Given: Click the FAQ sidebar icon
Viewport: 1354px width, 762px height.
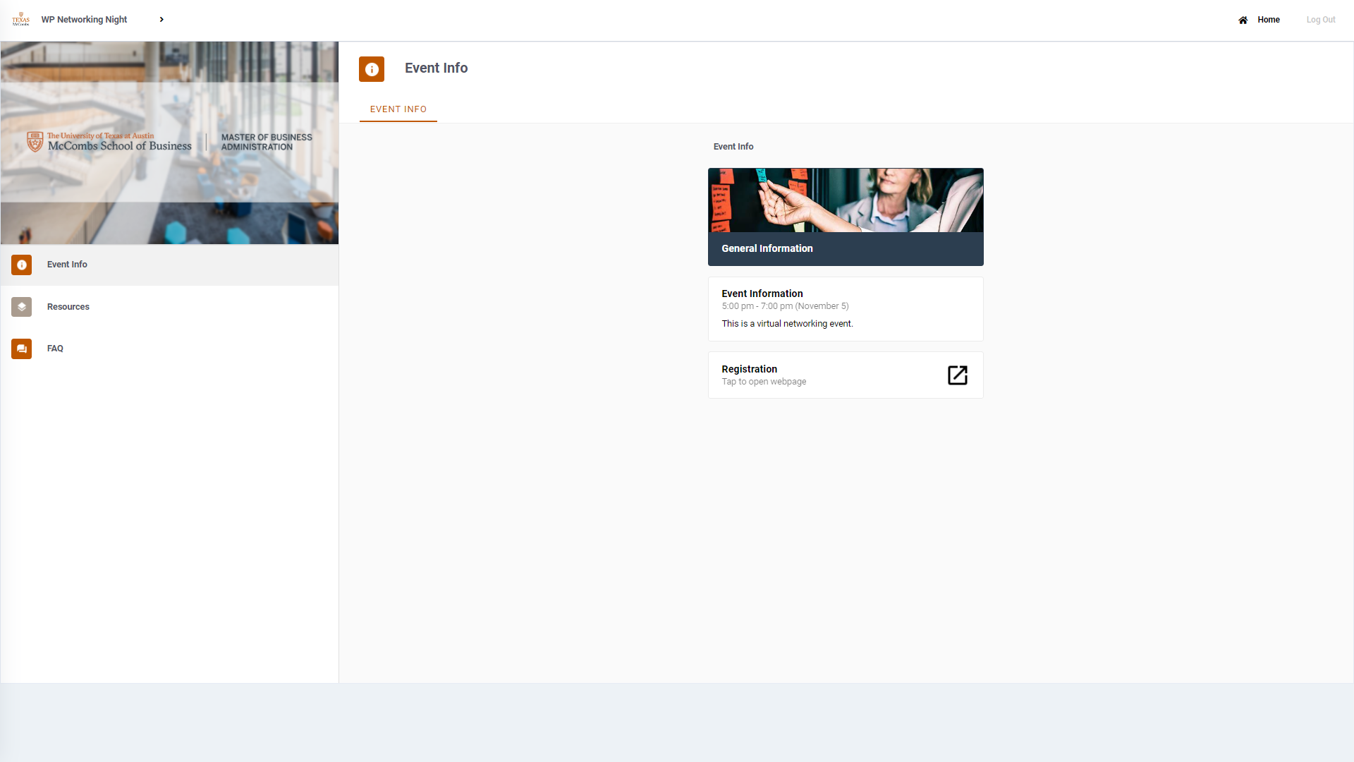Looking at the screenshot, I should click(x=21, y=348).
